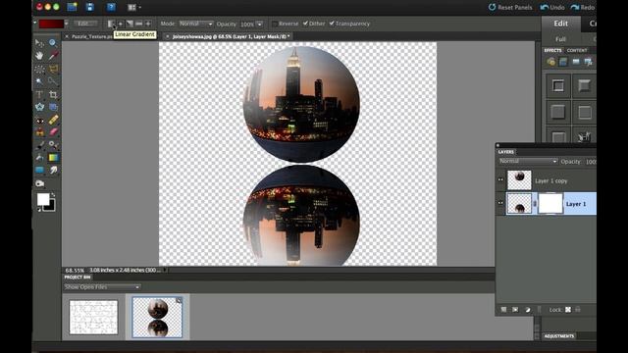Switch to the Effects panel tab
The width and height of the screenshot is (628, 353).
point(552,50)
